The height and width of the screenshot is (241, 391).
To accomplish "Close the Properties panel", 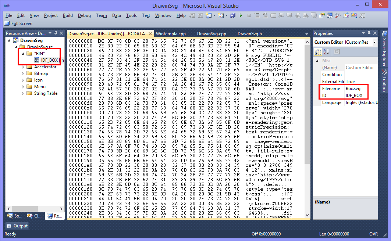I will [x=375, y=33].
